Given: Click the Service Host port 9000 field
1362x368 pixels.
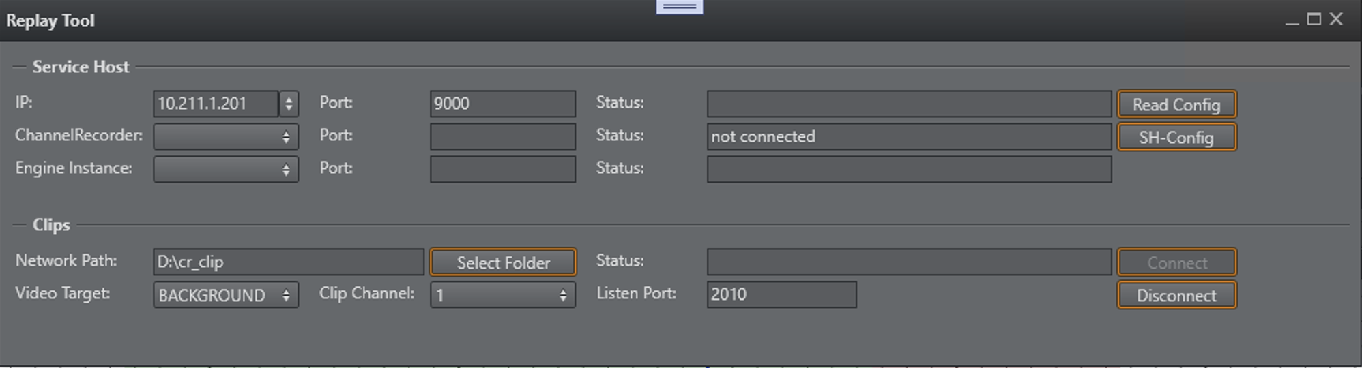Looking at the screenshot, I should (x=502, y=104).
